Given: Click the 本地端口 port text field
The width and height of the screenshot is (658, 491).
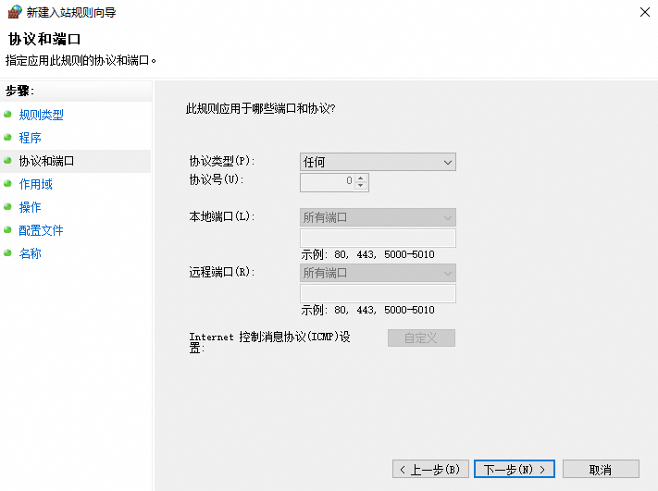Looking at the screenshot, I should [378, 239].
